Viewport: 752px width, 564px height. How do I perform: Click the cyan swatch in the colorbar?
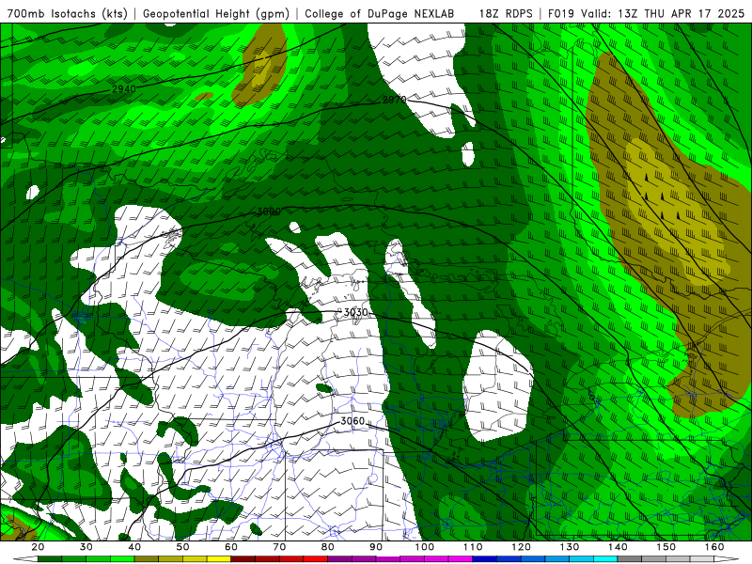point(605,559)
